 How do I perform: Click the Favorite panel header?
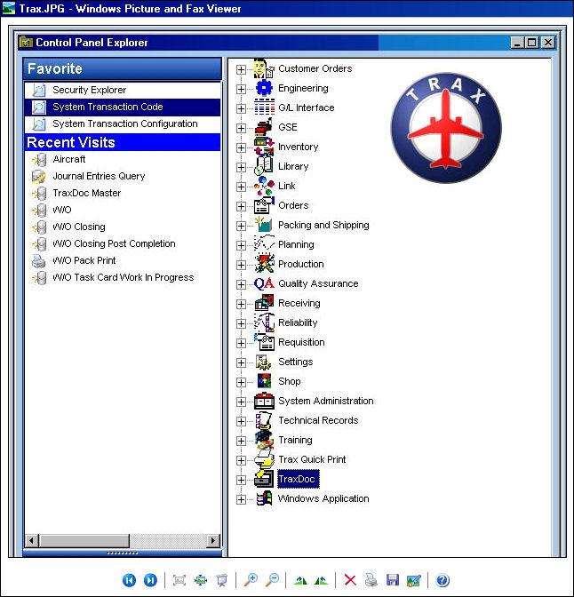tap(123, 69)
